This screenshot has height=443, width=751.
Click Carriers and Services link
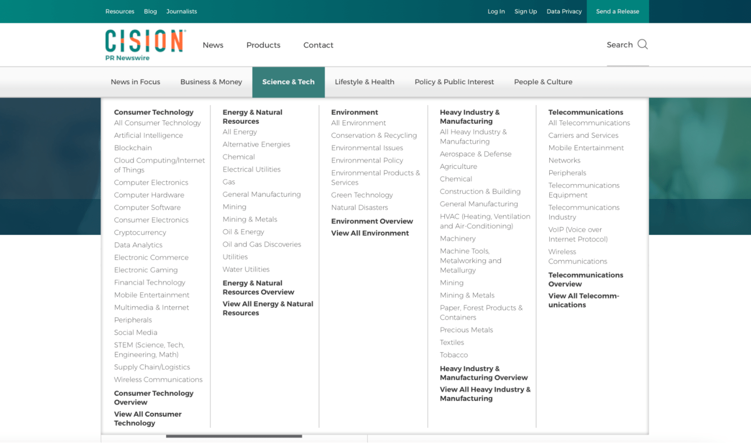tap(583, 136)
